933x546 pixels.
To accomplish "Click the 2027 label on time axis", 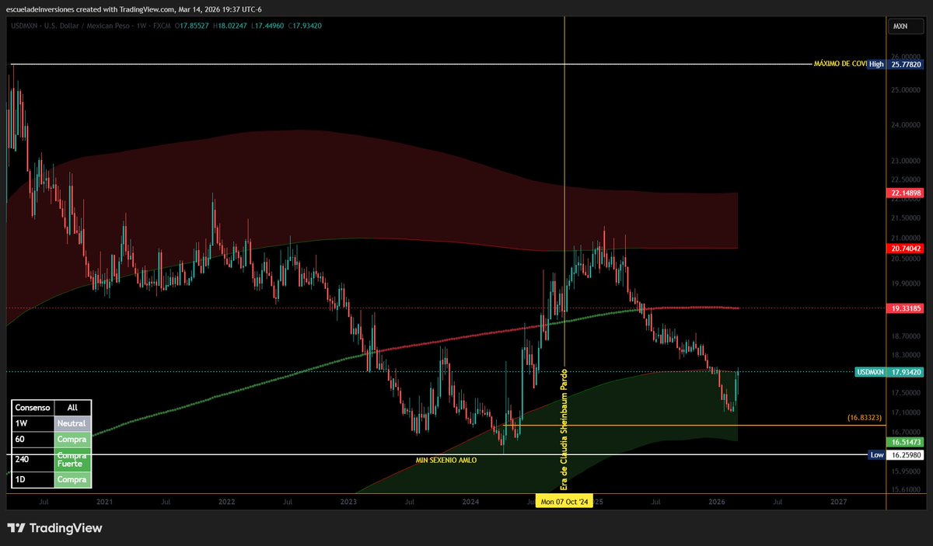I will pos(838,503).
